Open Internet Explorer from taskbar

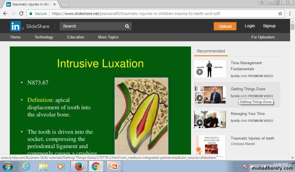click(26, 166)
